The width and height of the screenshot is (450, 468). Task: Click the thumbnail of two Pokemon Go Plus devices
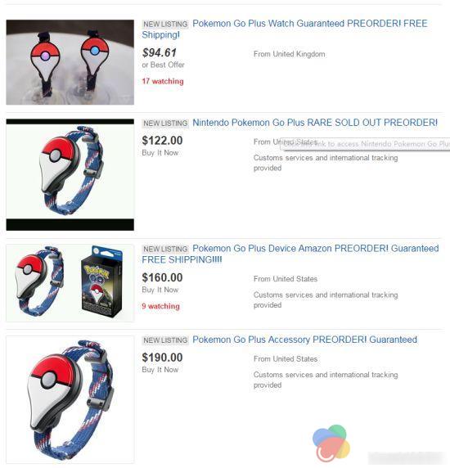click(x=70, y=62)
